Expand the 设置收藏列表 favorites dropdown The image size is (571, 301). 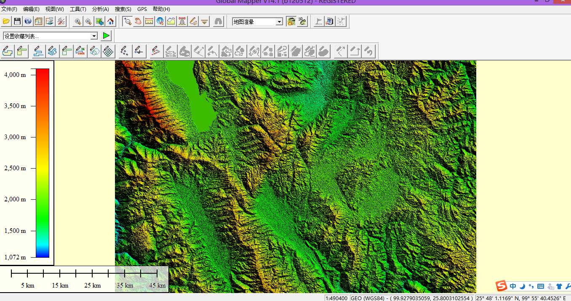coord(94,36)
